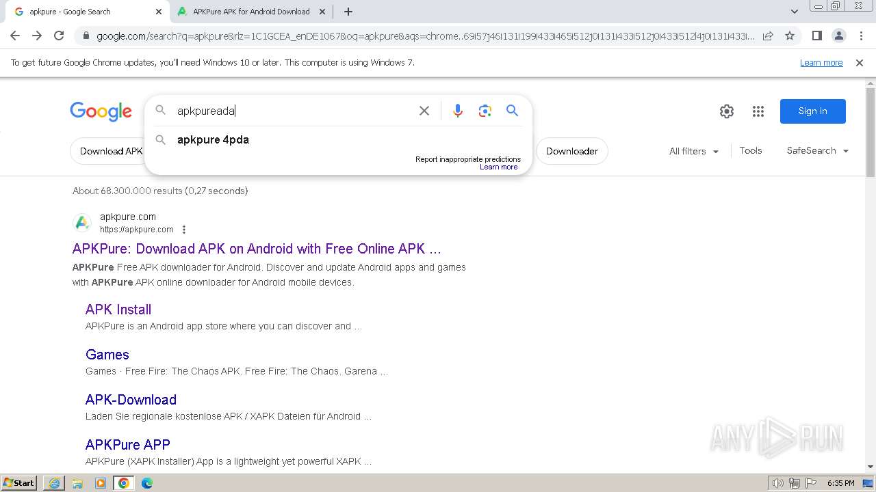Open the Games sitelink
Image resolution: width=876 pixels, height=492 pixels.
(x=107, y=355)
